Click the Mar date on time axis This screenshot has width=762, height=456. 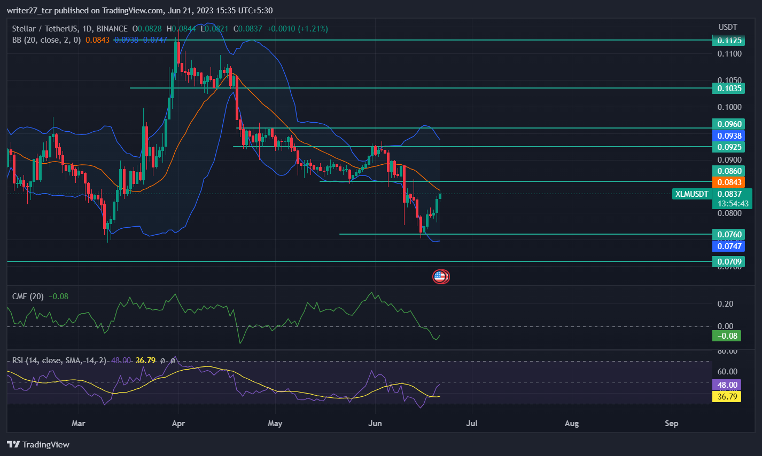click(x=79, y=423)
